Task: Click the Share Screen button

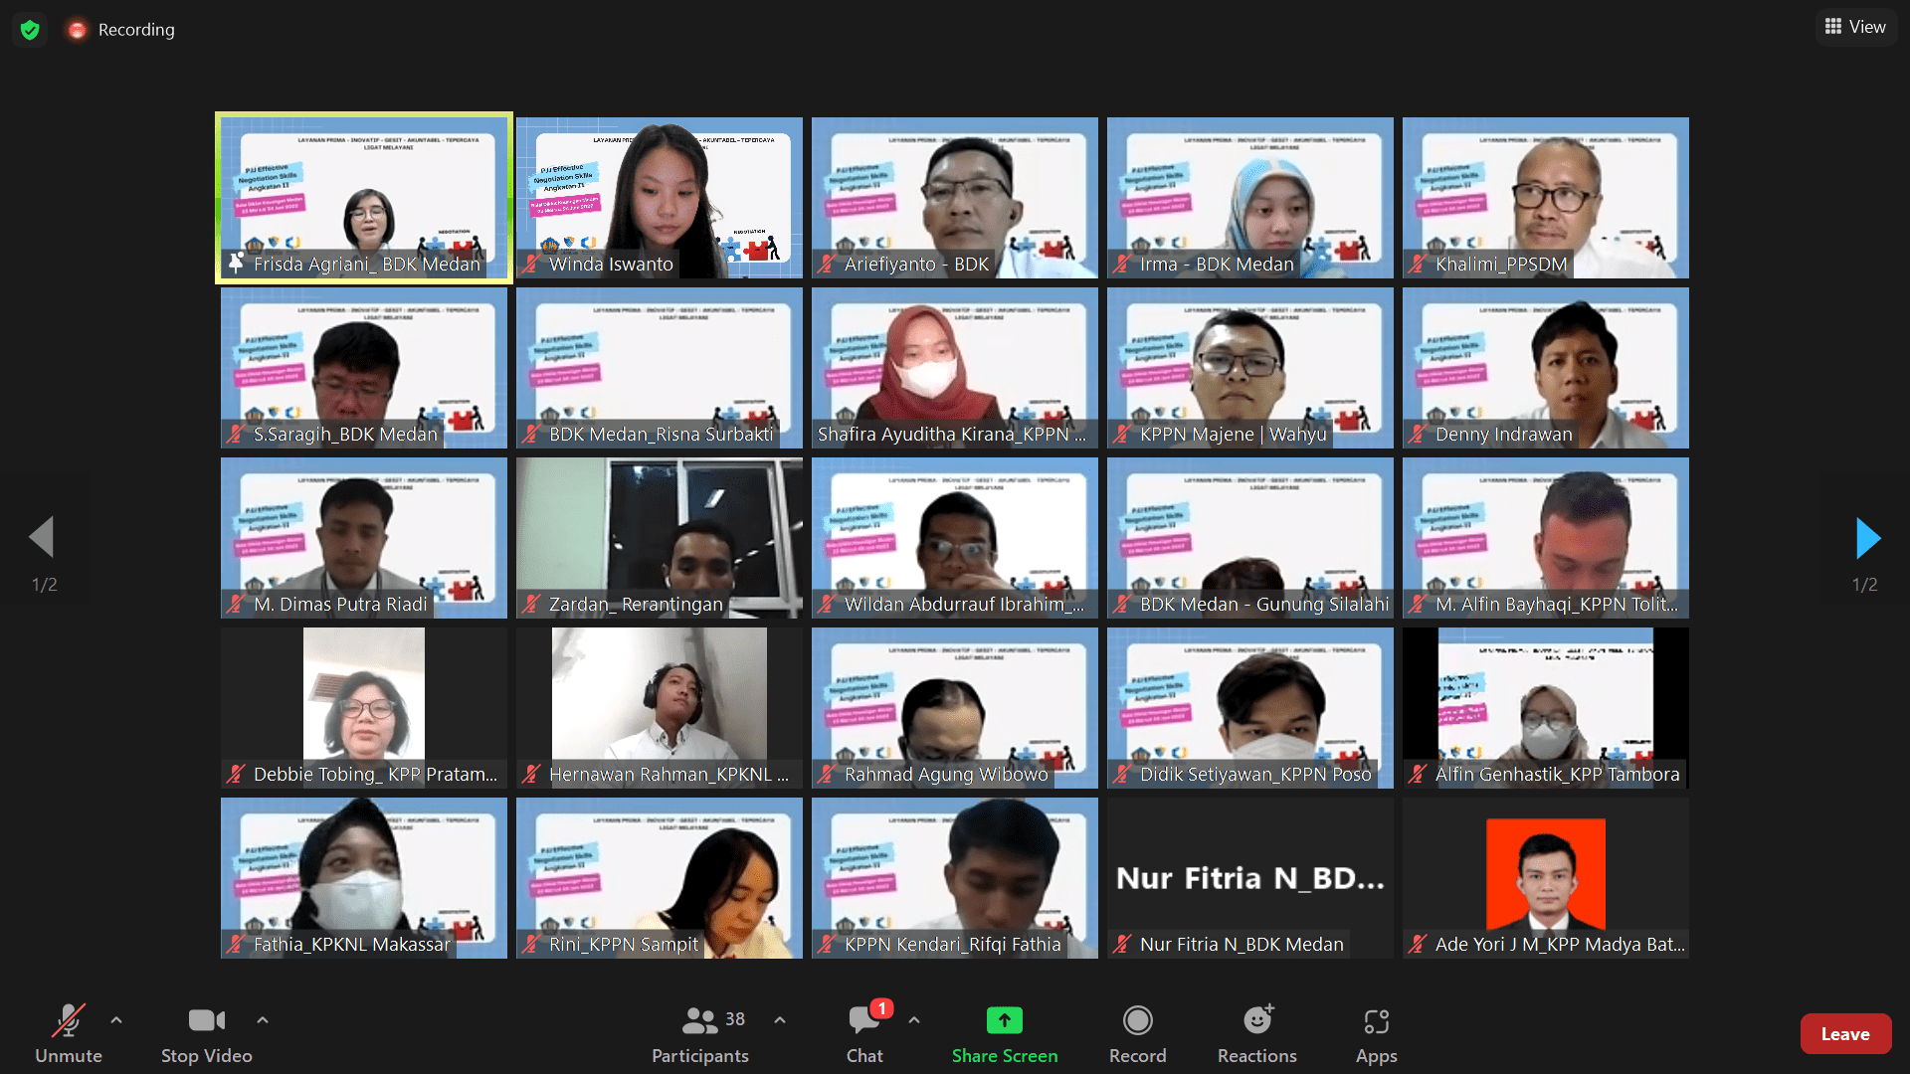Action: (x=1004, y=1033)
